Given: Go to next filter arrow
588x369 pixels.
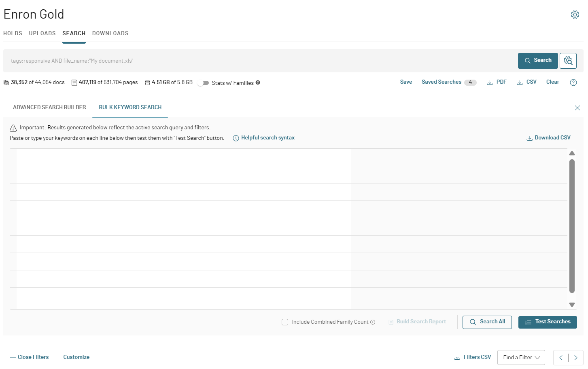Looking at the screenshot, I should (x=575, y=358).
